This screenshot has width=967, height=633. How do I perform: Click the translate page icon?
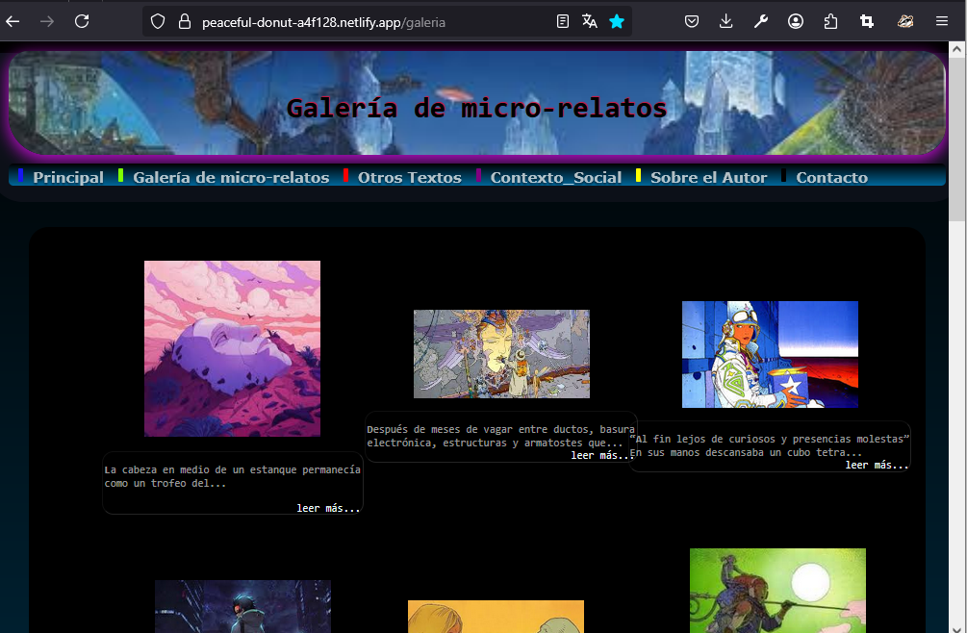point(589,21)
